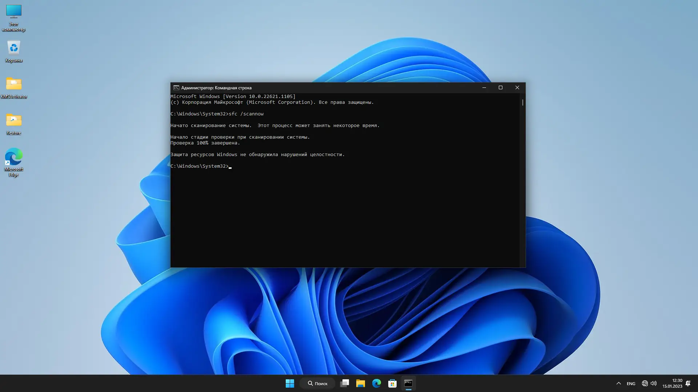The image size is (698, 392).
Task: Open Microsoft Store from the taskbar
Action: [x=392, y=383]
